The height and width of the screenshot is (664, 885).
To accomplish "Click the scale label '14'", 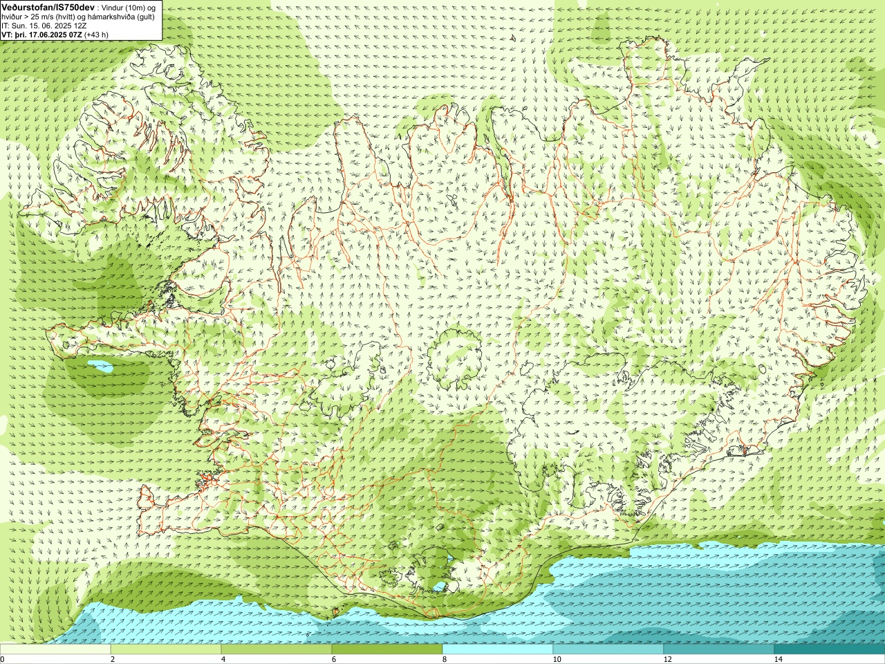I will [x=778, y=659].
